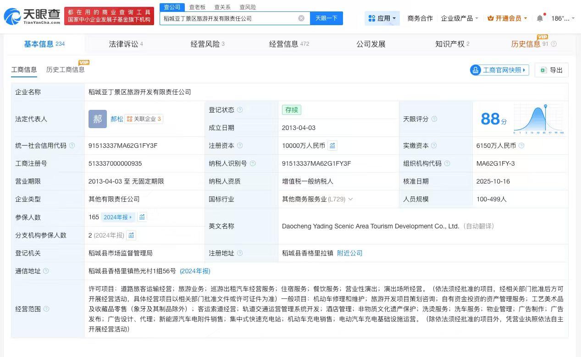
Task: Click founding date 2013-04-03
Action: (x=299, y=128)
